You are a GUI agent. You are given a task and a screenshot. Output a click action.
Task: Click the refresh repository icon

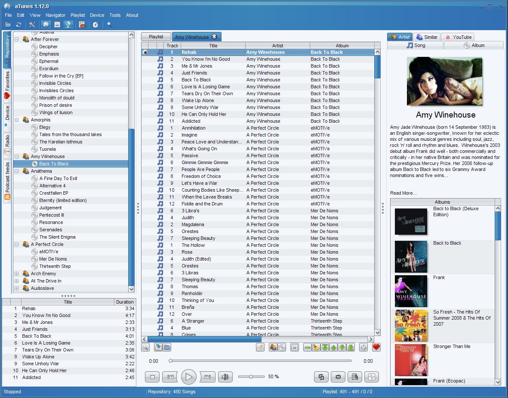(18, 25)
